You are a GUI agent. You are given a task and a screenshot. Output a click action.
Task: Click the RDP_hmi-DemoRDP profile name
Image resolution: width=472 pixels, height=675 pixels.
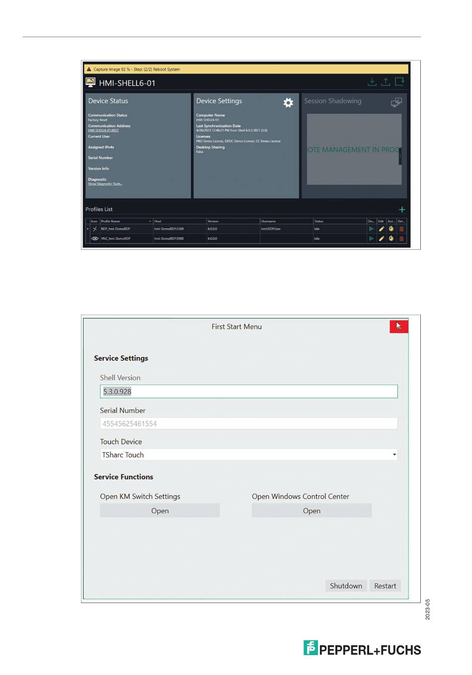(x=115, y=229)
